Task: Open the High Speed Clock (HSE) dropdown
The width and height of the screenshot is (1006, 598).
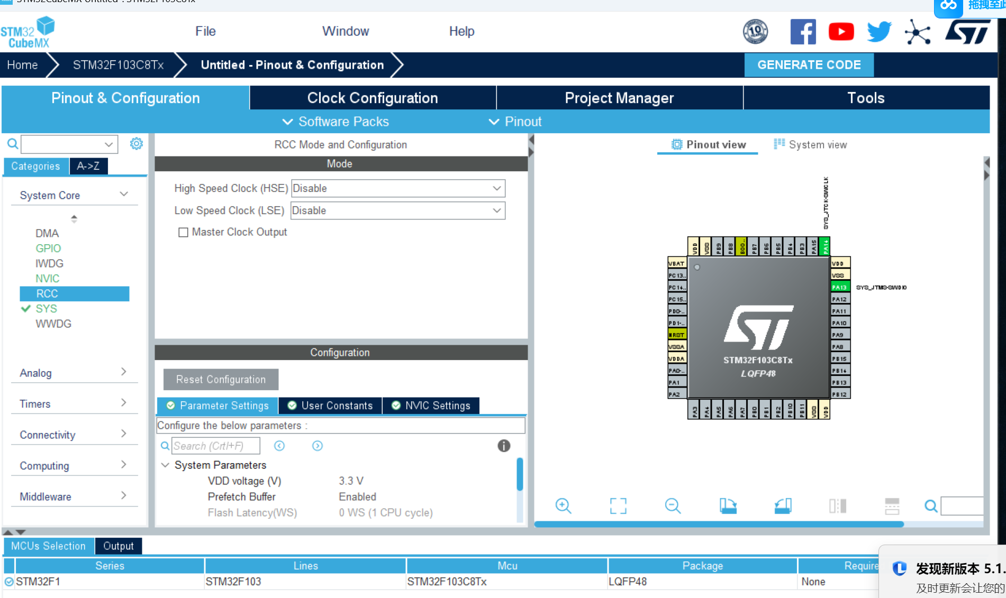Action: coord(398,188)
